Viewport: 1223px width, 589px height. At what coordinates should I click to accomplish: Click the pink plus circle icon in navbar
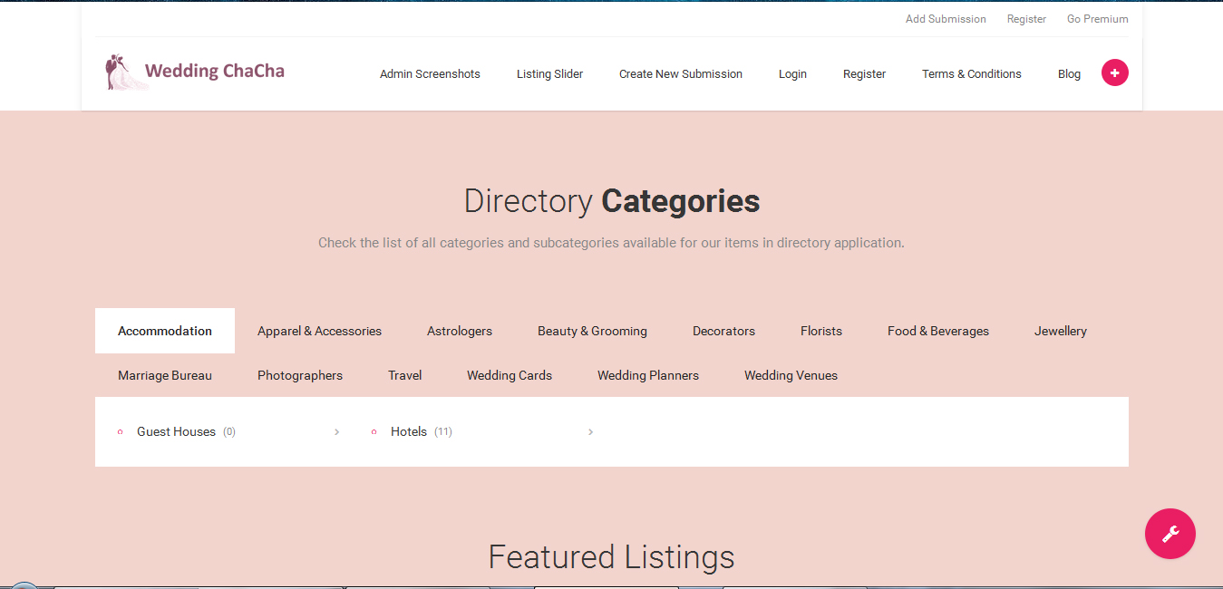[x=1114, y=72]
